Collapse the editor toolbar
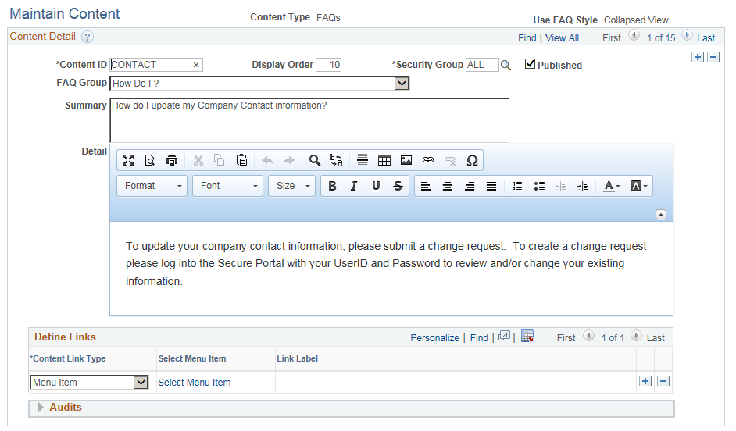The height and width of the screenshot is (431, 736). (x=661, y=214)
